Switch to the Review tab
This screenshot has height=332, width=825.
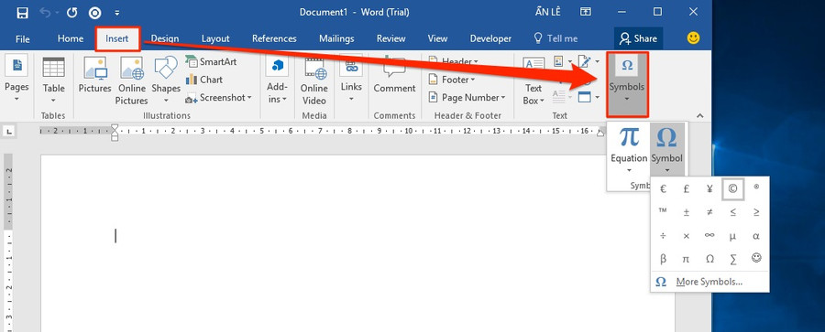[x=390, y=39]
